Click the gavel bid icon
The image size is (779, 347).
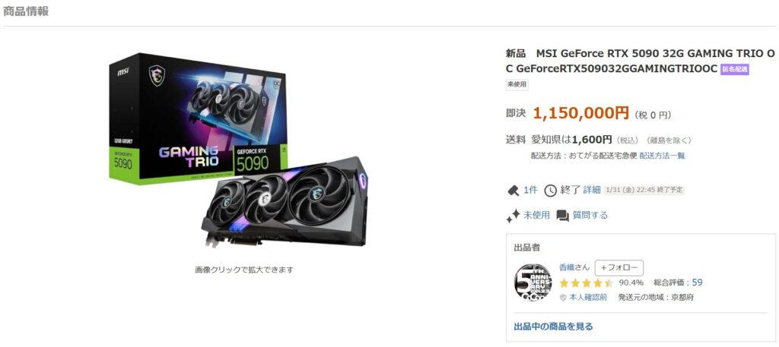pos(513,190)
